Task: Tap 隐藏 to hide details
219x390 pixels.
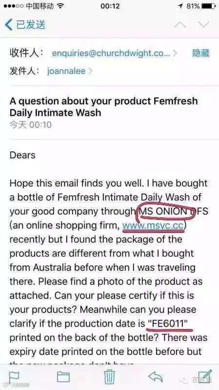Action: click(x=200, y=53)
